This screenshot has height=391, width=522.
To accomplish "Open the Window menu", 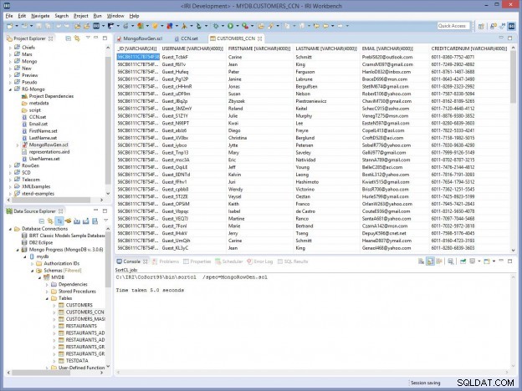I will click(x=115, y=16).
